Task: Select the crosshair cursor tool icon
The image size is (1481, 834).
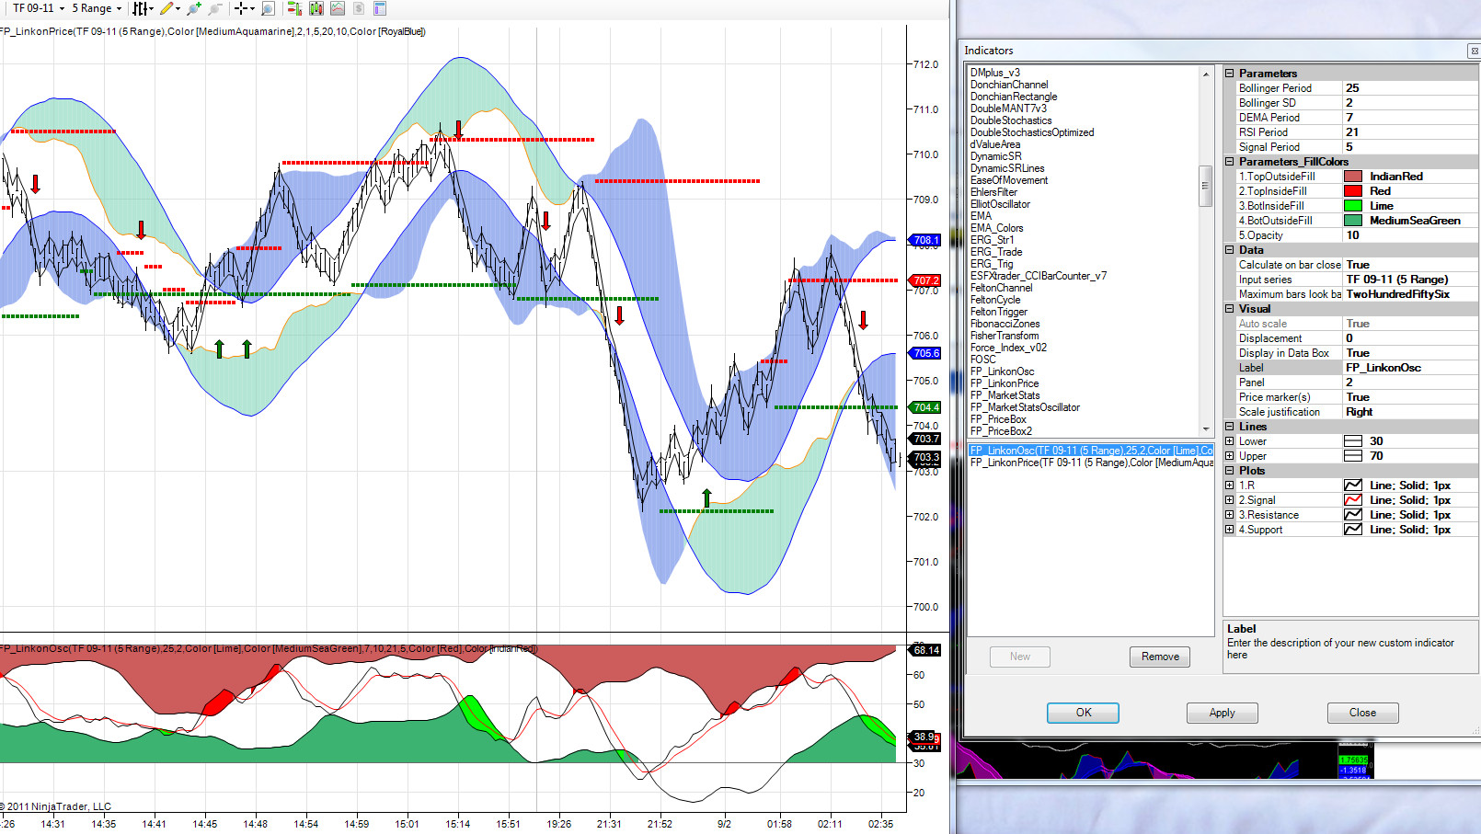Action: point(241,8)
